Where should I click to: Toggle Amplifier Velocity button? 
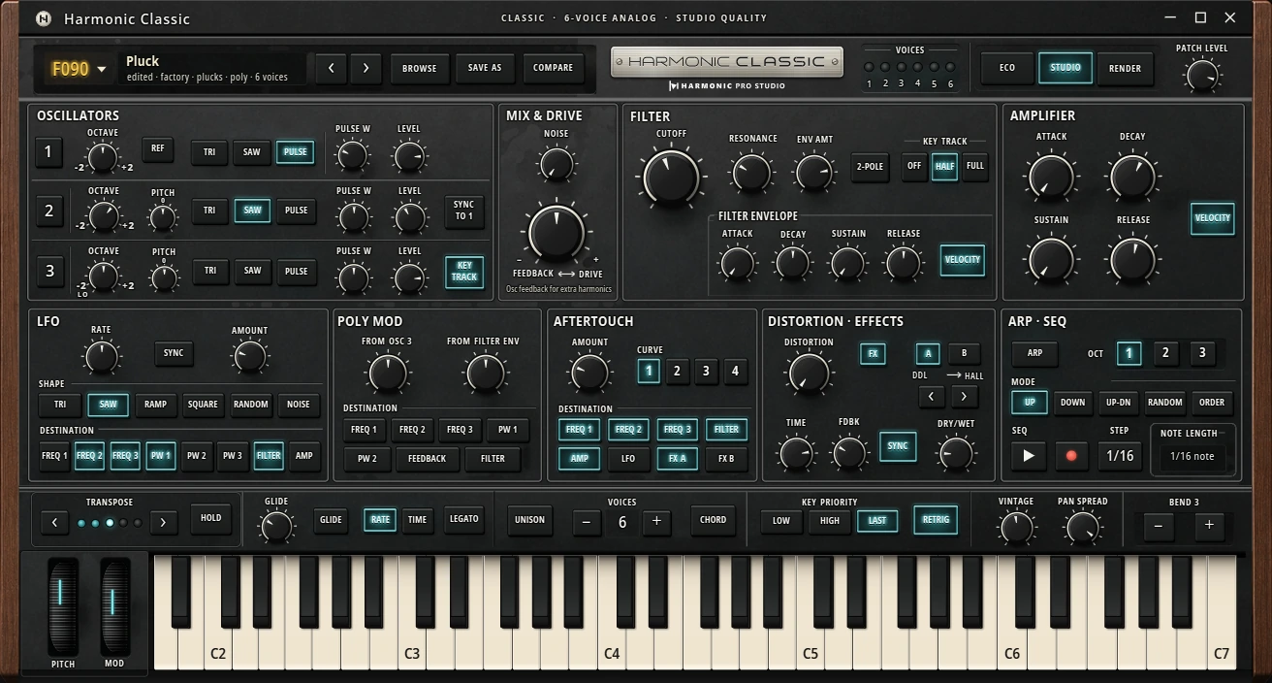1212,218
